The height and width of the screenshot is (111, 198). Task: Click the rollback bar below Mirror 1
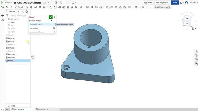[17, 64]
